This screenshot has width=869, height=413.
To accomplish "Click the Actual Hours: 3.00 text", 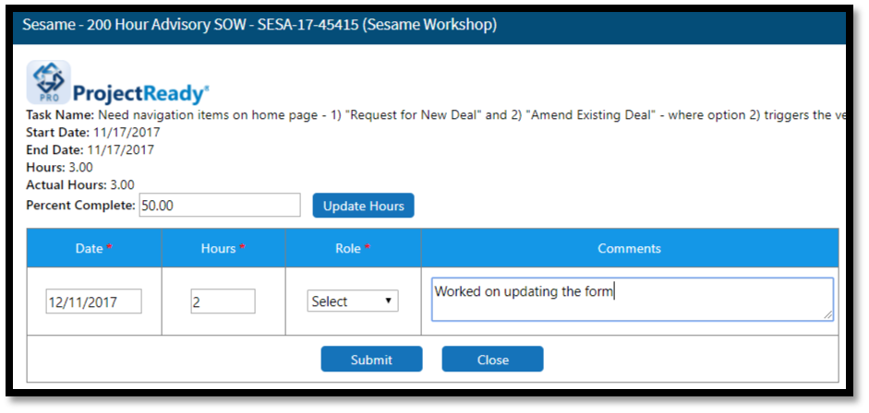I will 79,184.
